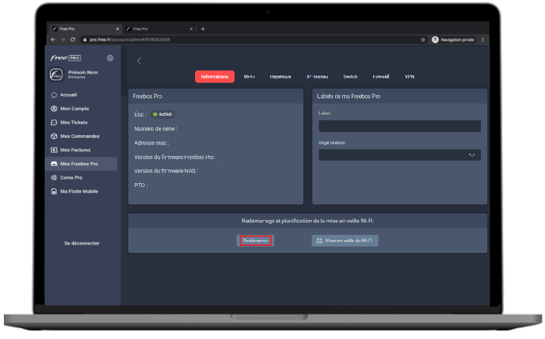This screenshot has height=339, width=545.
Task: Open the Firewall tab
Action: click(381, 77)
